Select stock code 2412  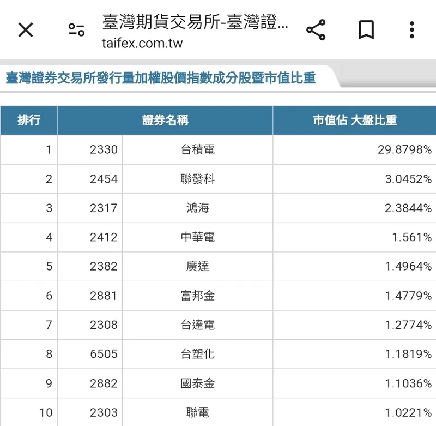click(104, 237)
